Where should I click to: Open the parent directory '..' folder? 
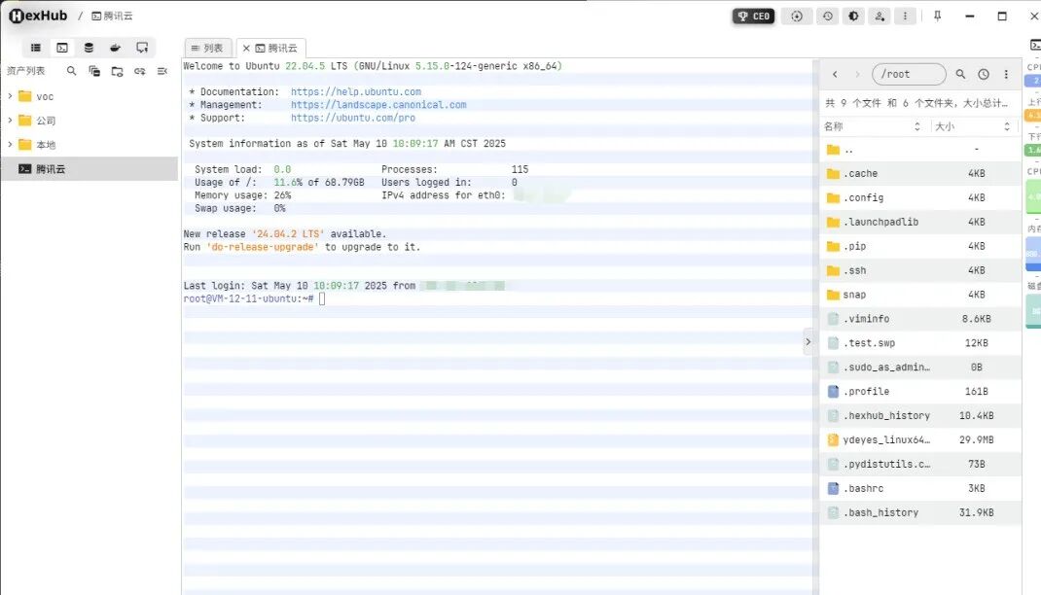point(920,150)
